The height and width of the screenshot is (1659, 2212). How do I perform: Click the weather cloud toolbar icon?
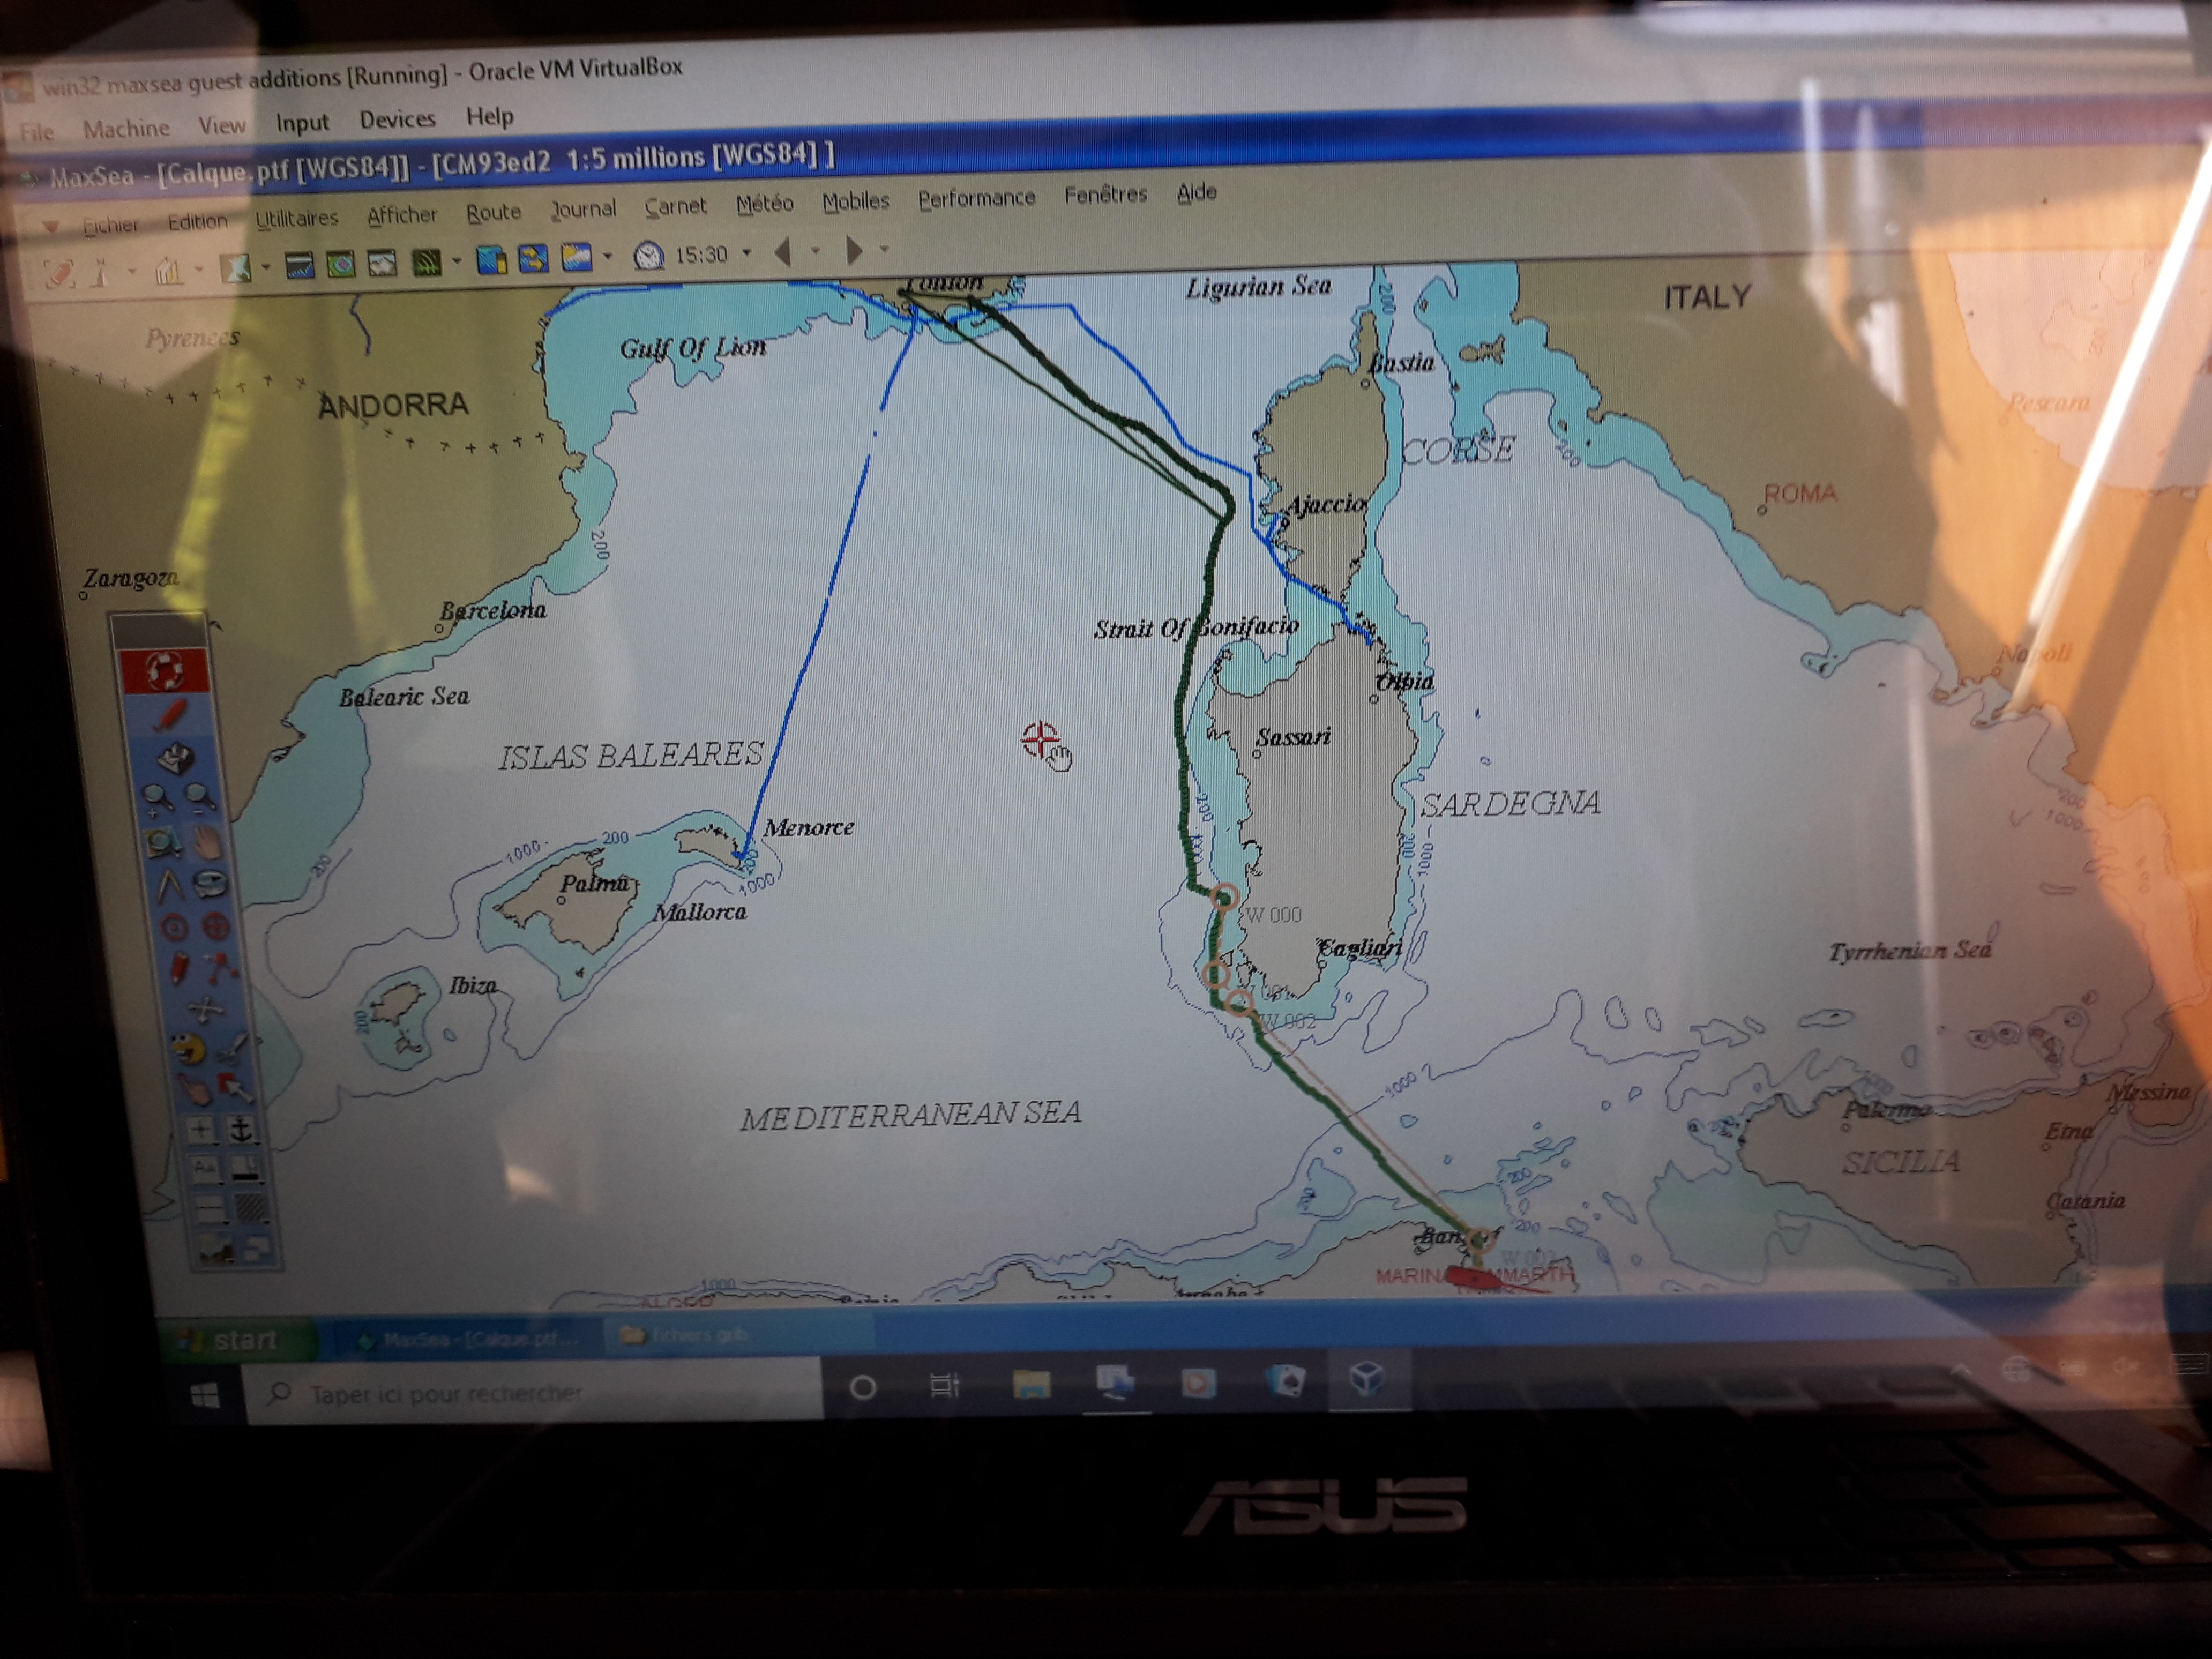(577, 257)
